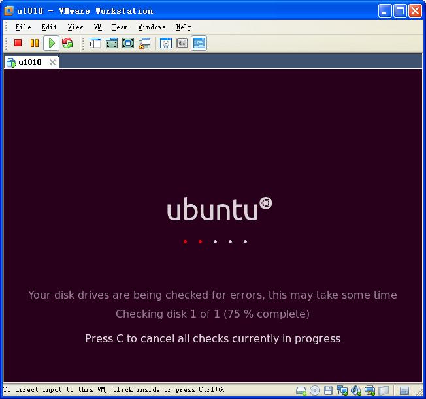Reset the virtual machine with the red-green arrows icon
Viewport: 426px width, 399px height.
67,43
